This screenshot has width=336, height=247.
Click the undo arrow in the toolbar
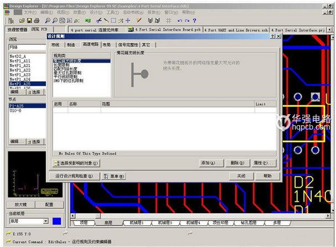point(179,20)
